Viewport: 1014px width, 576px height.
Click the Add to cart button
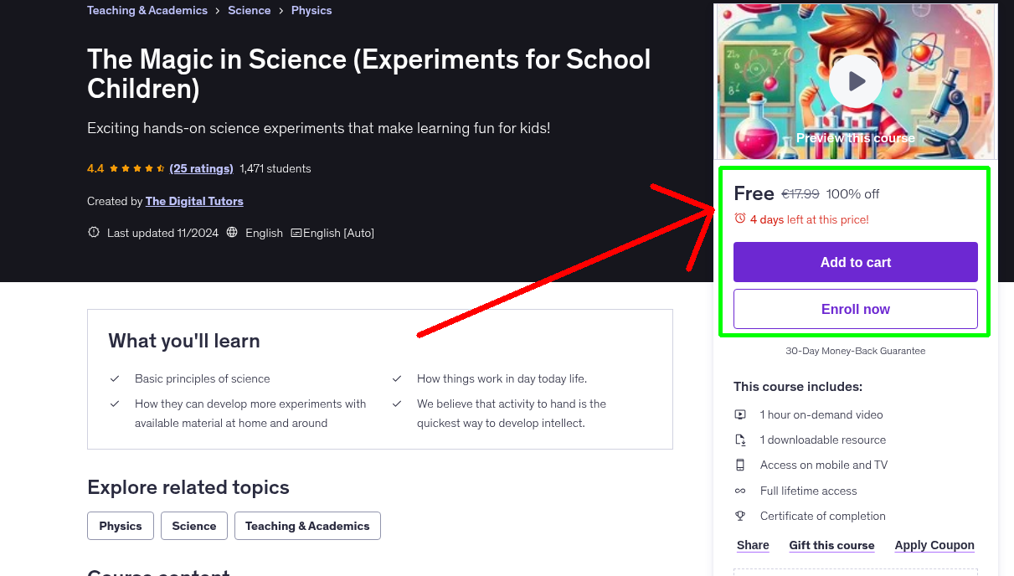point(855,262)
